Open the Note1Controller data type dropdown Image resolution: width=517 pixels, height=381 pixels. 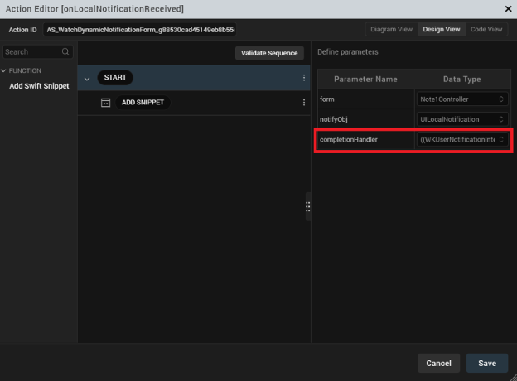pos(462,99)
